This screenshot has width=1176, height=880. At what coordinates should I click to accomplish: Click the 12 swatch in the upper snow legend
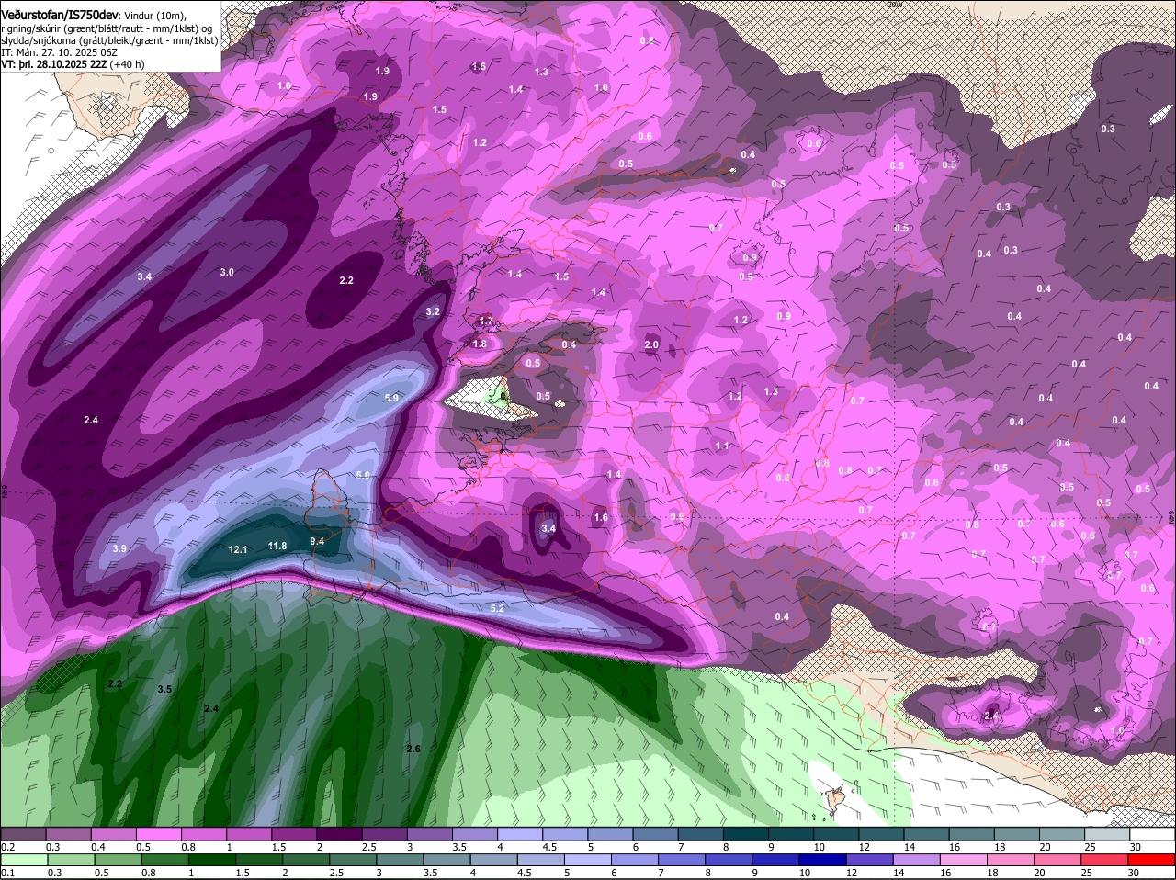pyautogui.click(x=882, y=833)
